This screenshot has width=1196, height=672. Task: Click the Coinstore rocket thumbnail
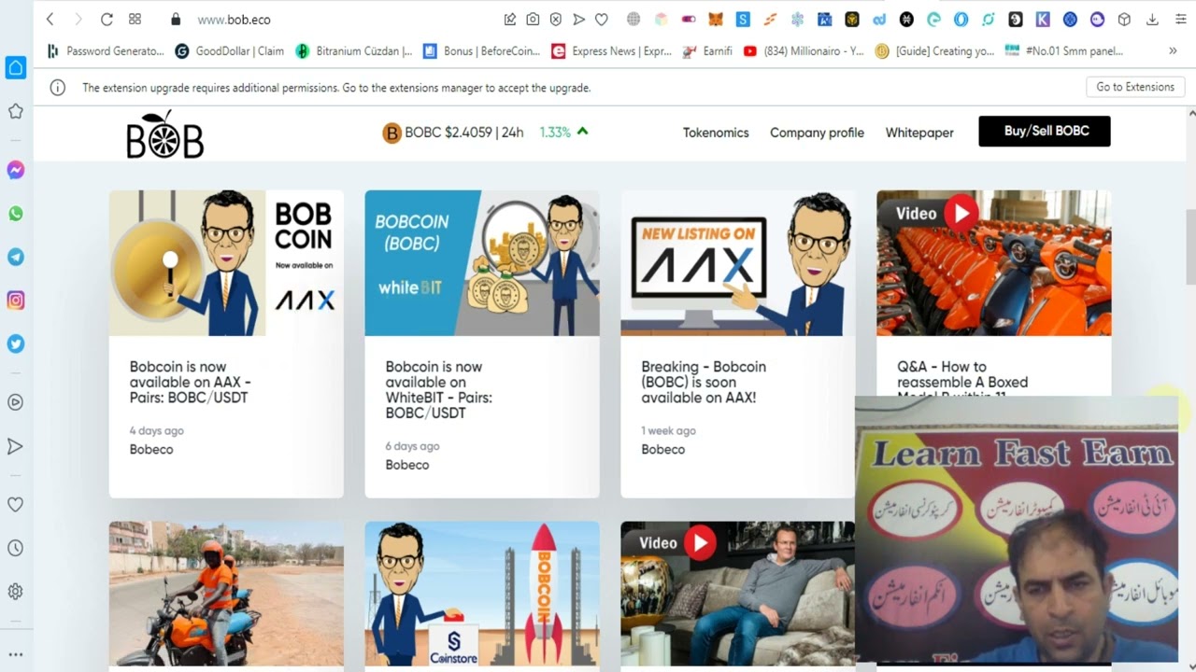482,594
